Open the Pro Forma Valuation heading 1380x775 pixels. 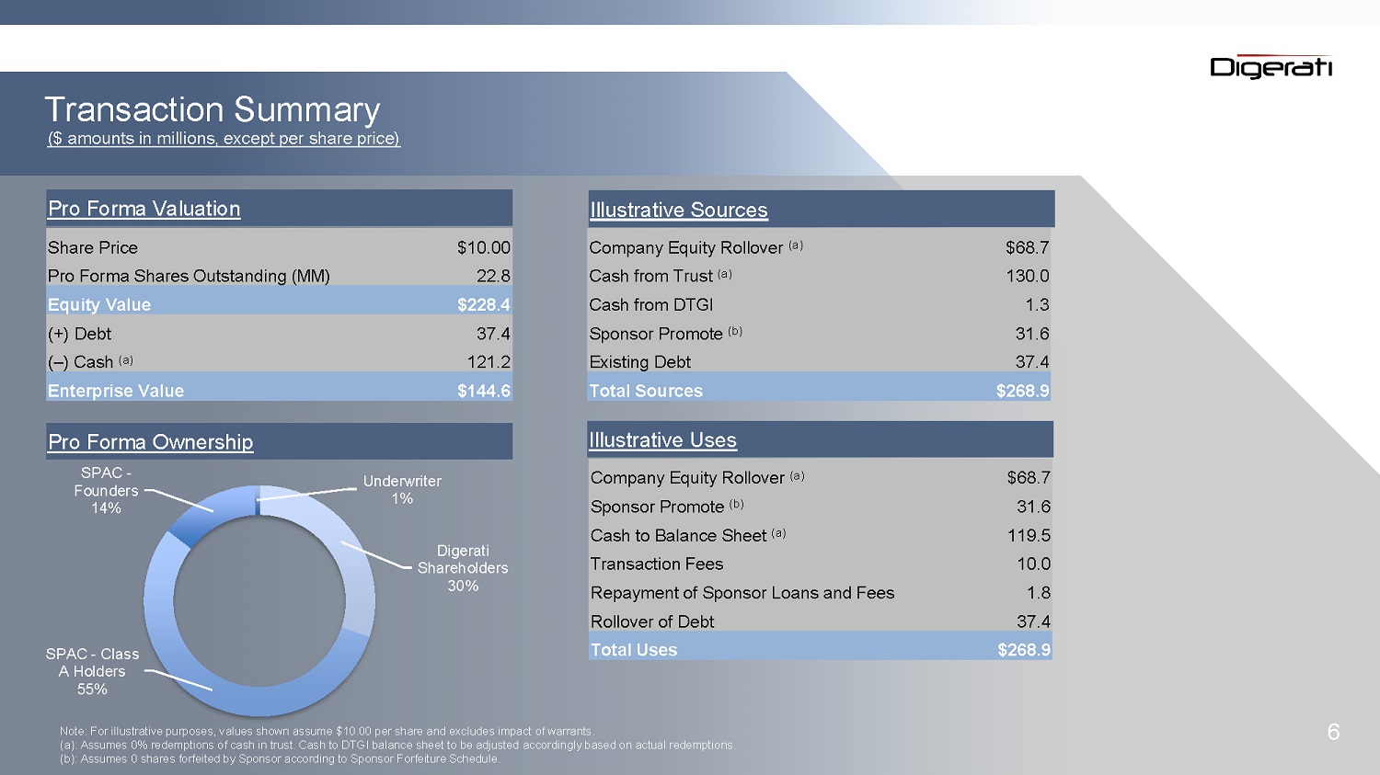tap(144, 209)
